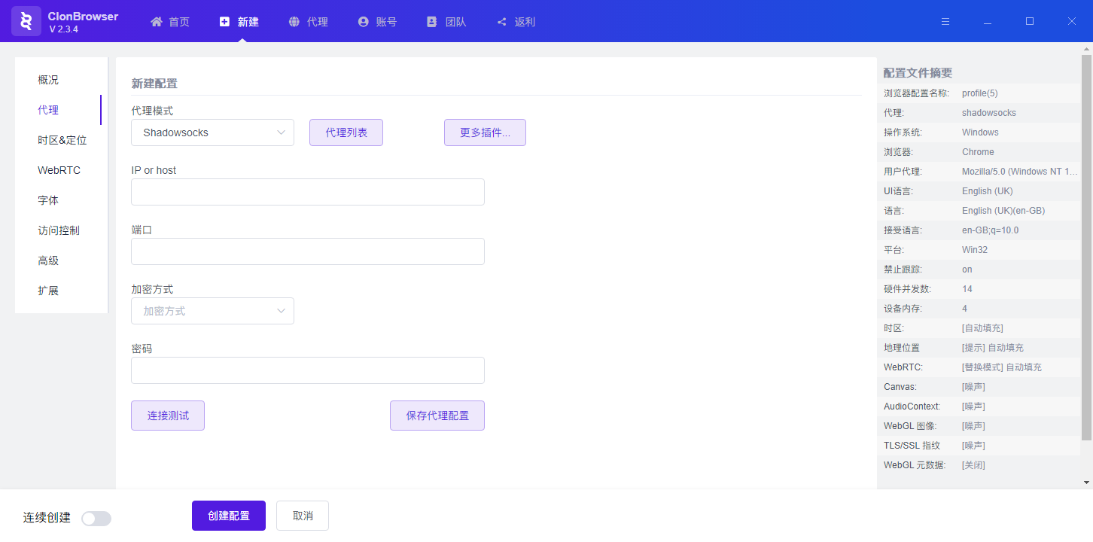Open the 更多插件 plugins option
This screenshot has height=542, width=1093.
[x=485, y=132]
